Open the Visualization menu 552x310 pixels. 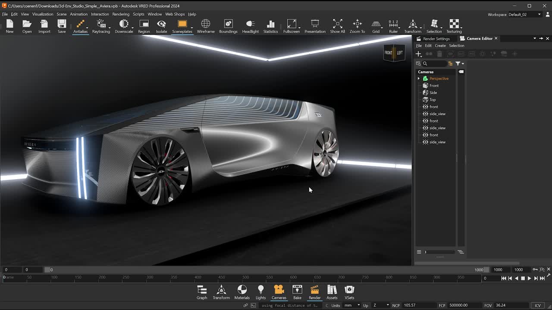point(43,14)
